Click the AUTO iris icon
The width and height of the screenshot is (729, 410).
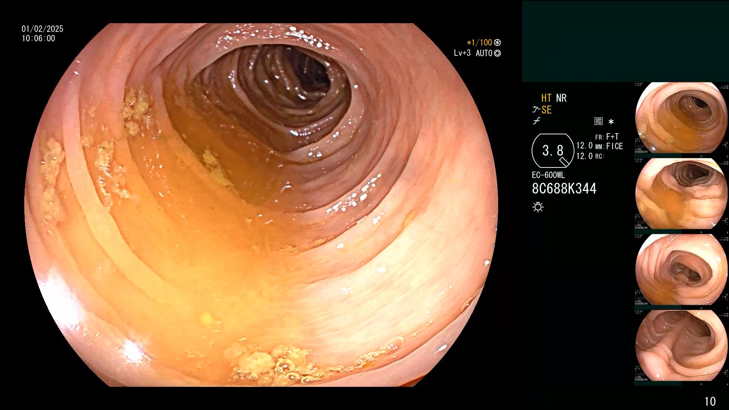tap(497, 53)
